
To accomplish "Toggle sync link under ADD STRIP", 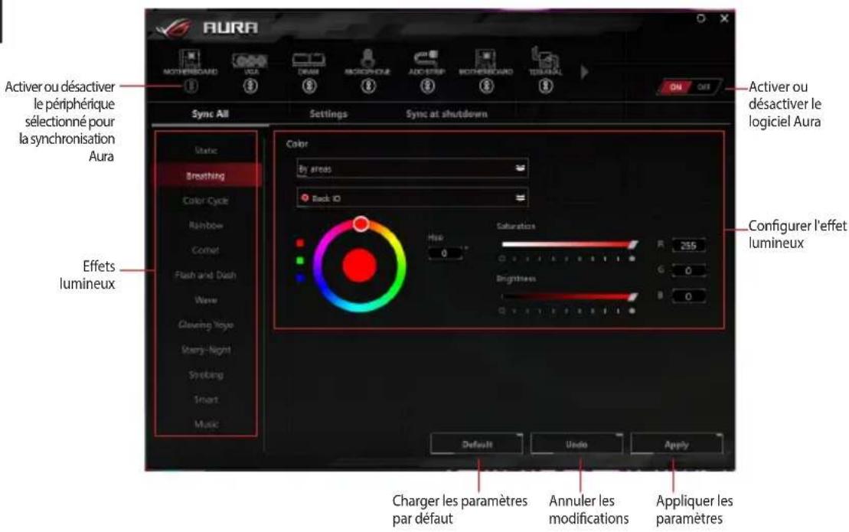I will click(x=427, y=86).
